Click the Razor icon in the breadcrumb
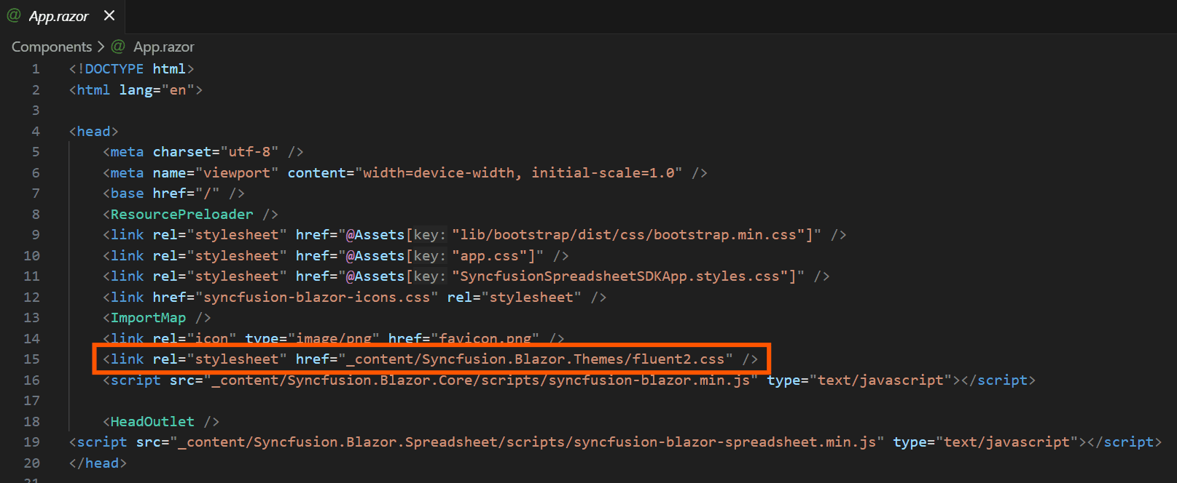 coord(118,47)
